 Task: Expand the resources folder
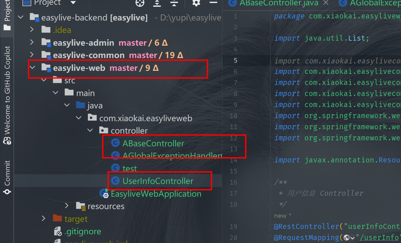(x=67, y=206)
